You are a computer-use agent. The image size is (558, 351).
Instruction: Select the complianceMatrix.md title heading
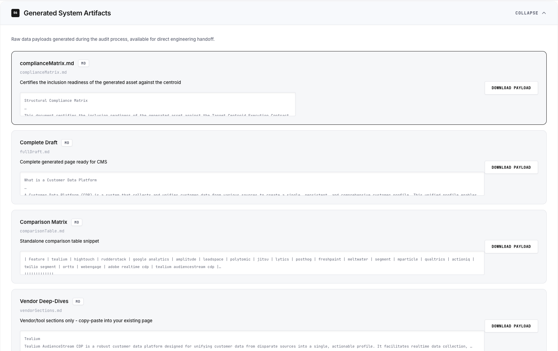coord(47,63)
